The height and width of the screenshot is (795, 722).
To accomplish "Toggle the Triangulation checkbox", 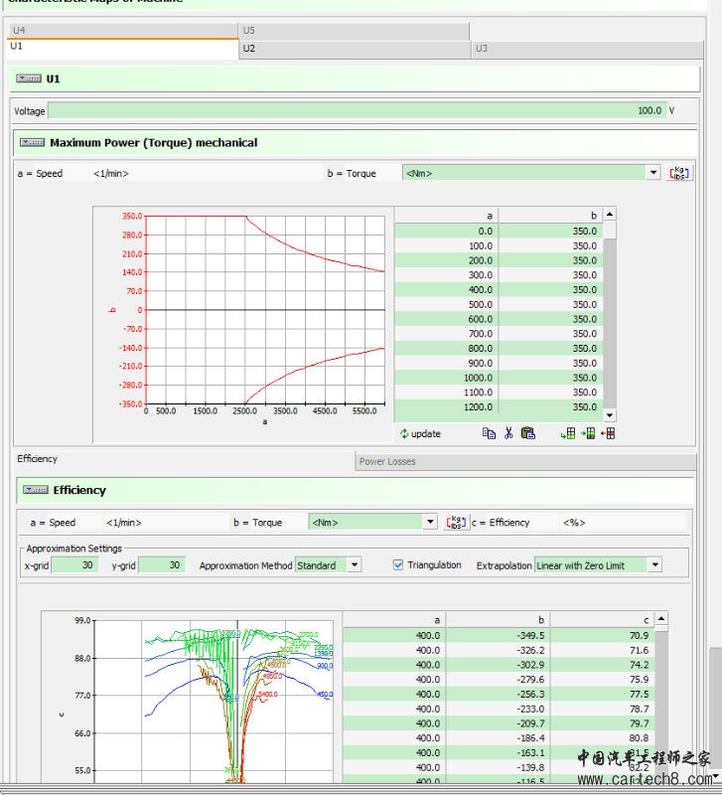I will [398, 564].
